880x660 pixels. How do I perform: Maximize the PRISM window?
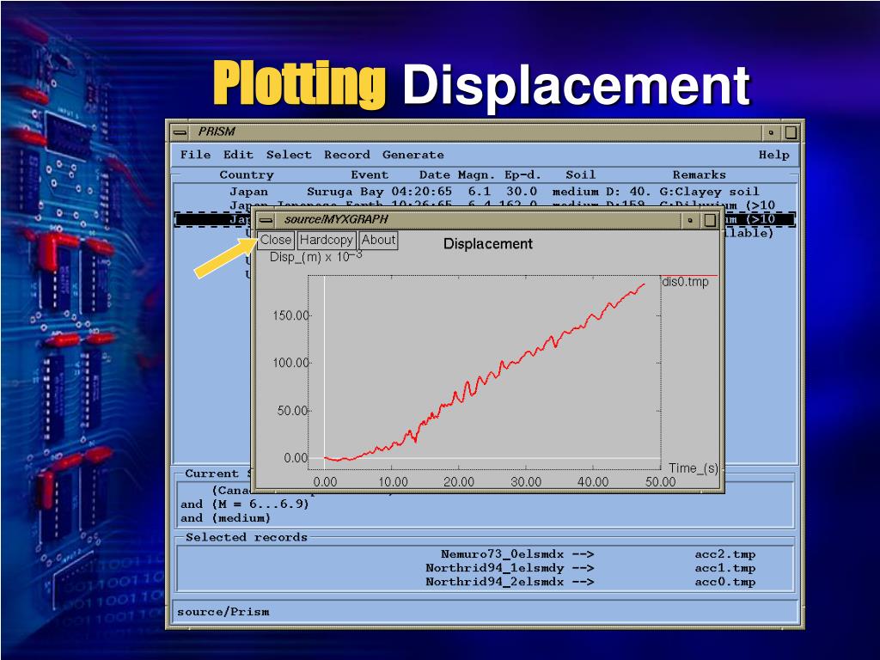(791, 132)
